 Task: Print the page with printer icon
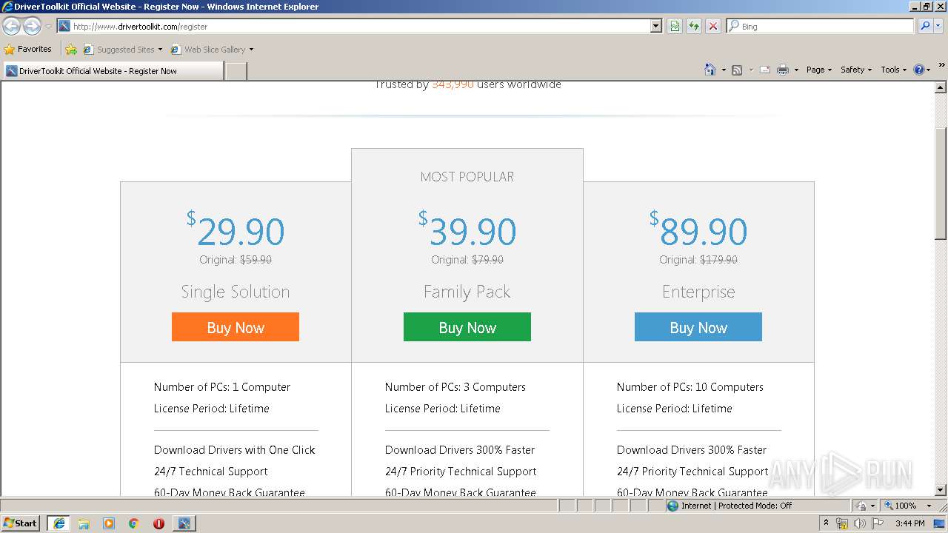coord(782,70)
